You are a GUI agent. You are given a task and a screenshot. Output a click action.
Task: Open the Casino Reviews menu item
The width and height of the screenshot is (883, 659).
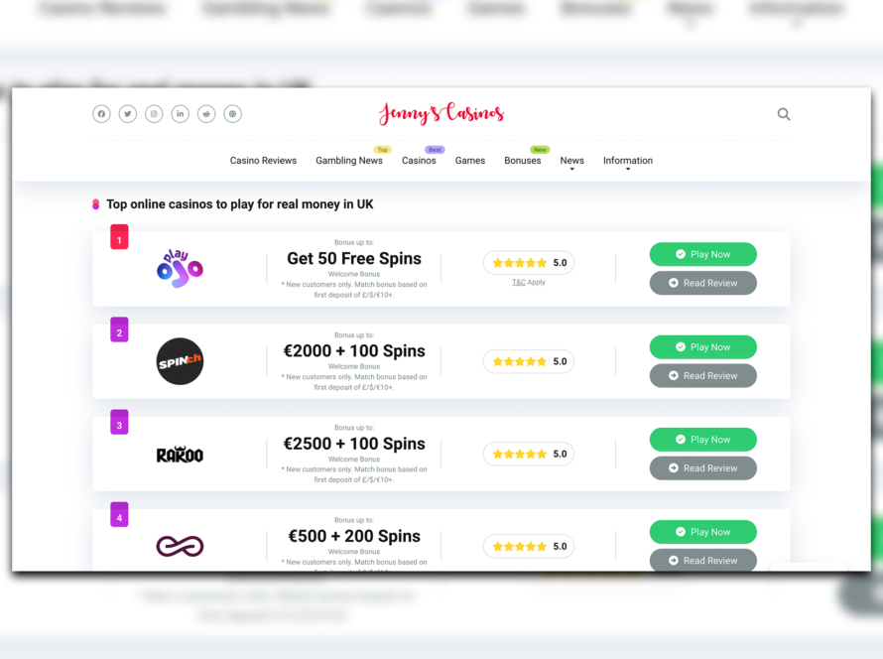tap(263, 161)
